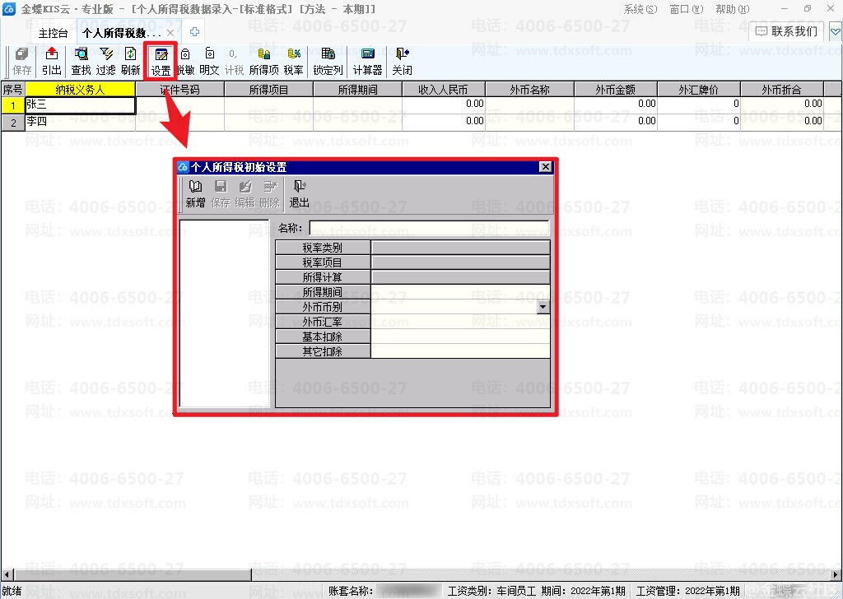Select the 外币金额 column header
Screen dimensions: 843x599
(616, 90)
